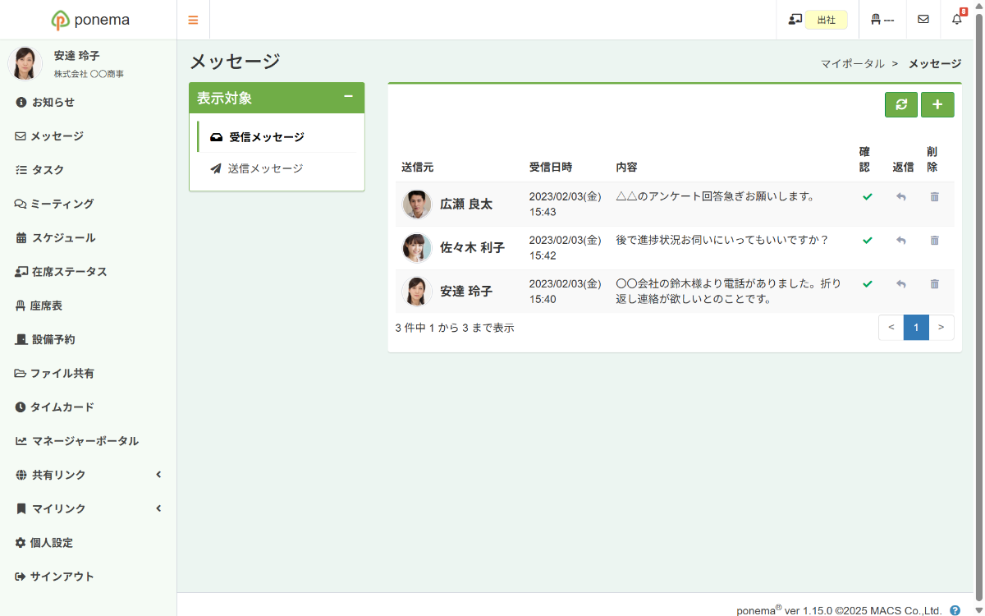Open 座席表 in sidebar
The image size is (985, 616).
[x=88, y=306]
